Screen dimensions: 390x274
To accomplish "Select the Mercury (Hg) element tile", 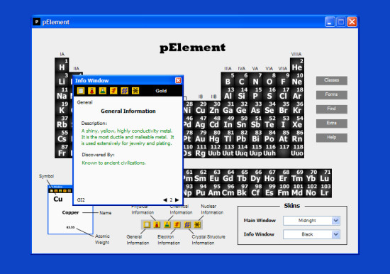I will coord(214,136).
